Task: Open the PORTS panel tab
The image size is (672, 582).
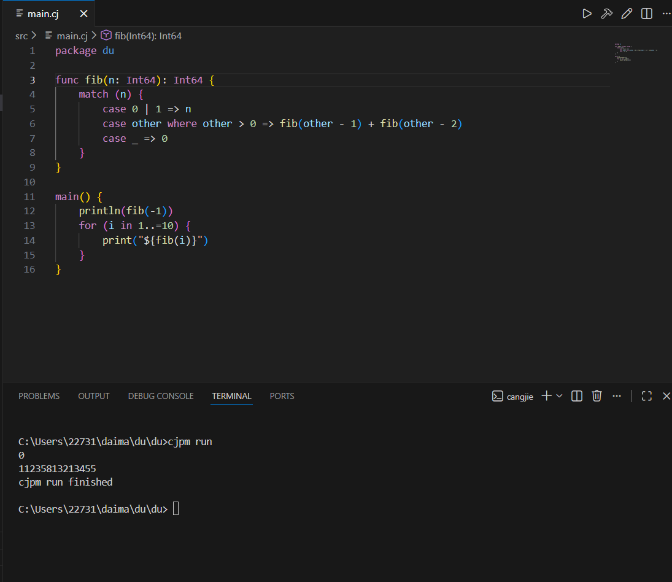Action: (282, 396)
